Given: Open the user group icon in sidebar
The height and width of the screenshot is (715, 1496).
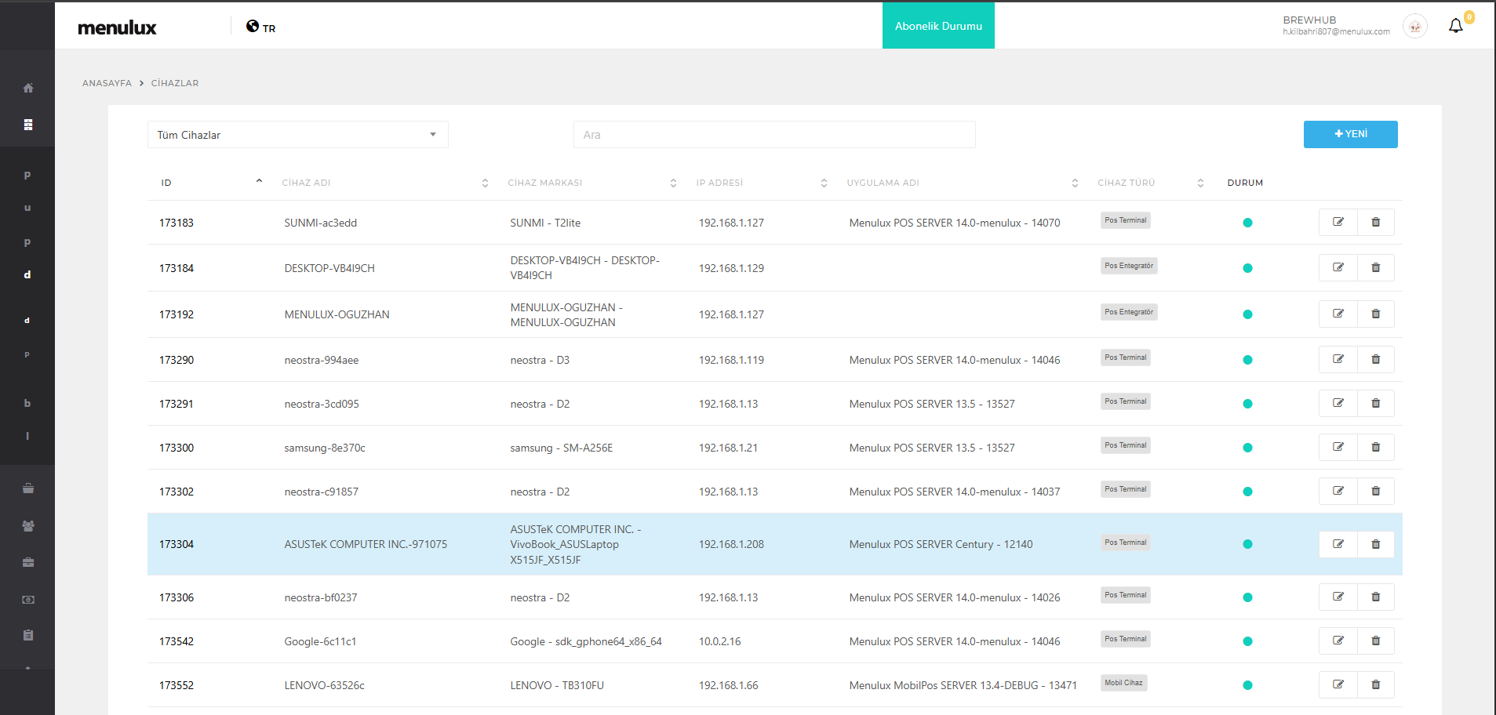Looking at the screenshot, I should (28, 526).
